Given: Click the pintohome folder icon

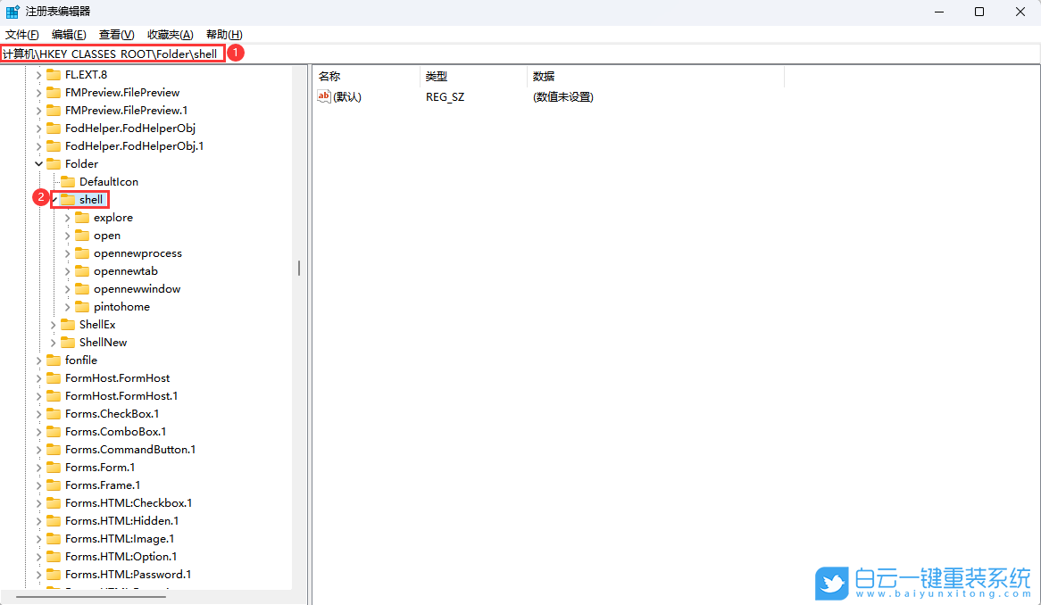Looking at the screenshot, I should pos(84,306).
